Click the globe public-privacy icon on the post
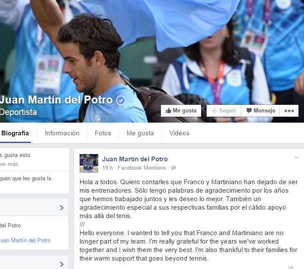Screen dimensions: 304x269 (174, 168)
